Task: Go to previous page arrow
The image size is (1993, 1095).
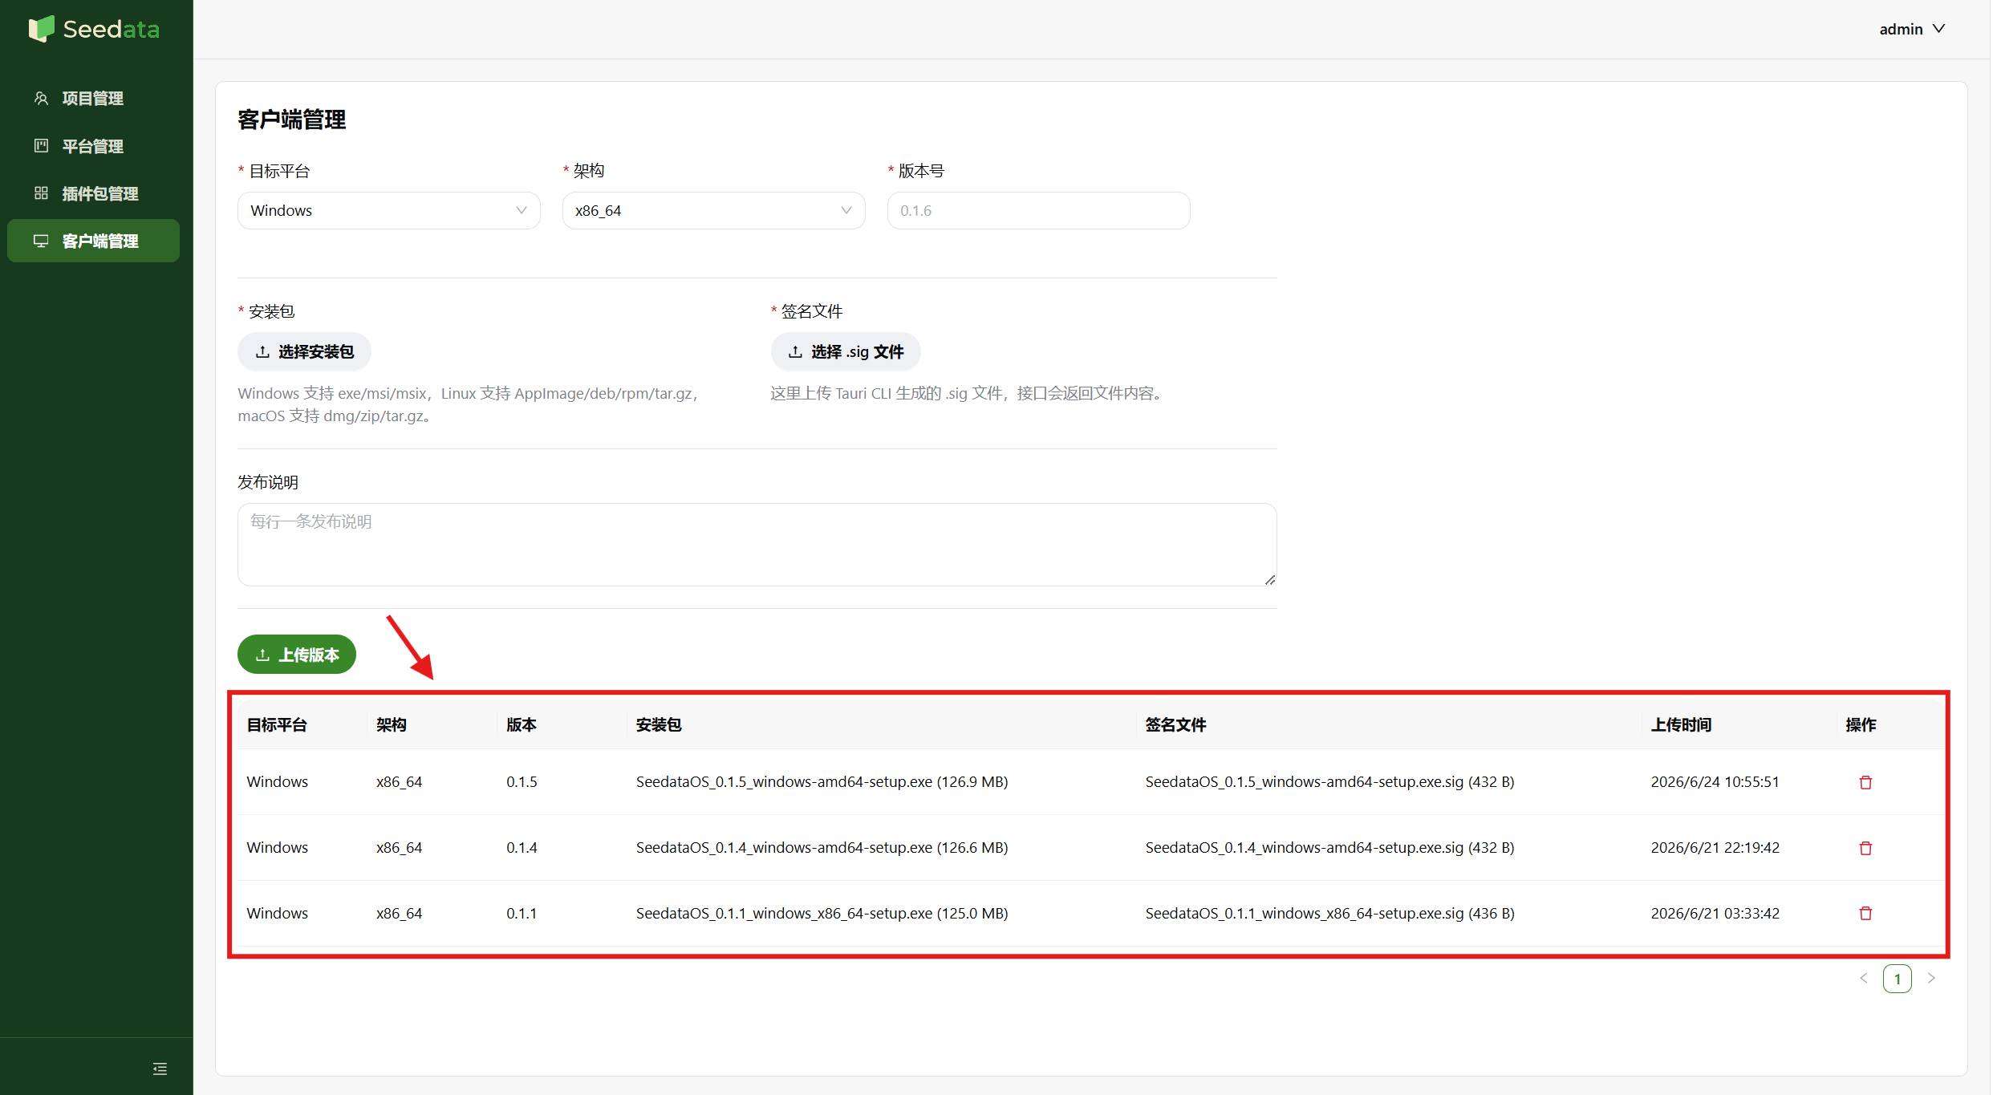Action: pos(1864,978)
